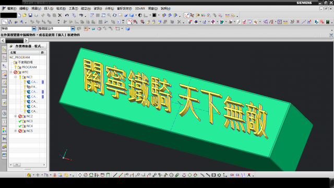Open the first selection filter dropdown
334x188 pixels.
coord(34,29)
